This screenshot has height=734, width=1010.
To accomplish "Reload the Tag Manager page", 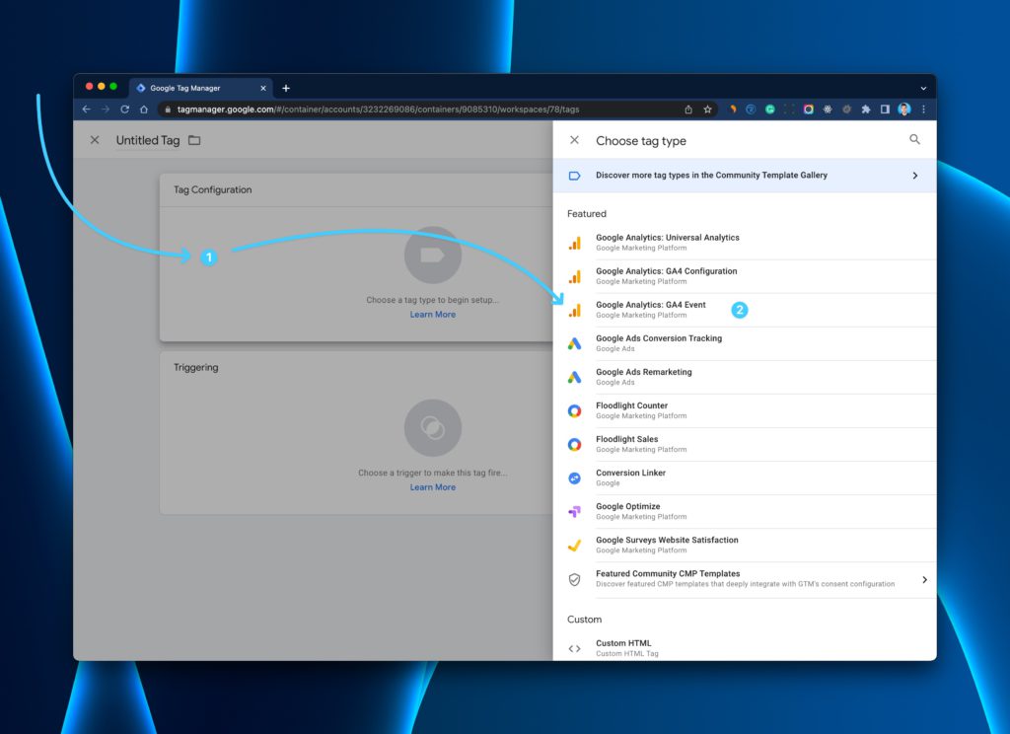I will click(x=124, y=109).
